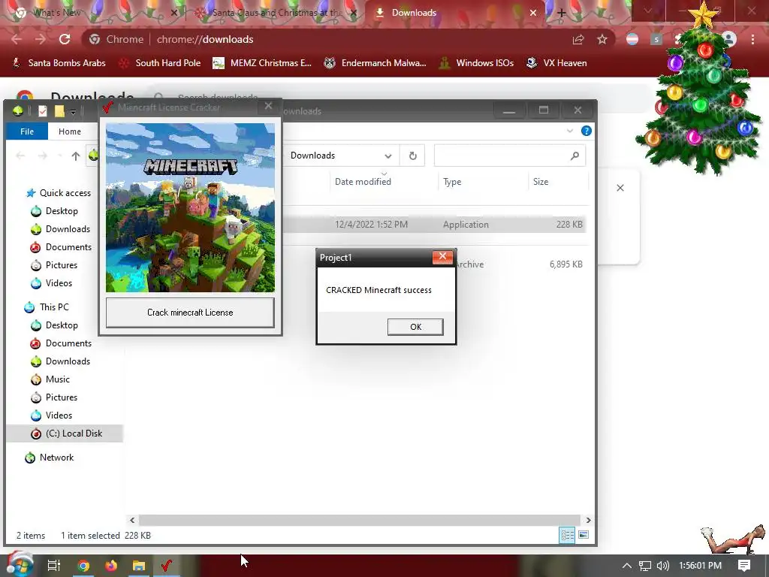Switch Explorer to large icons view

[x=583, y=535]
